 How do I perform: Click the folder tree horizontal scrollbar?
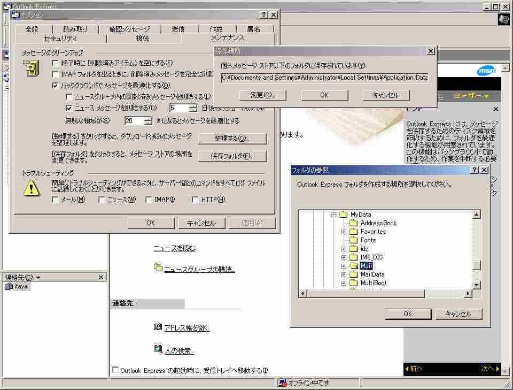coord(366,293)
